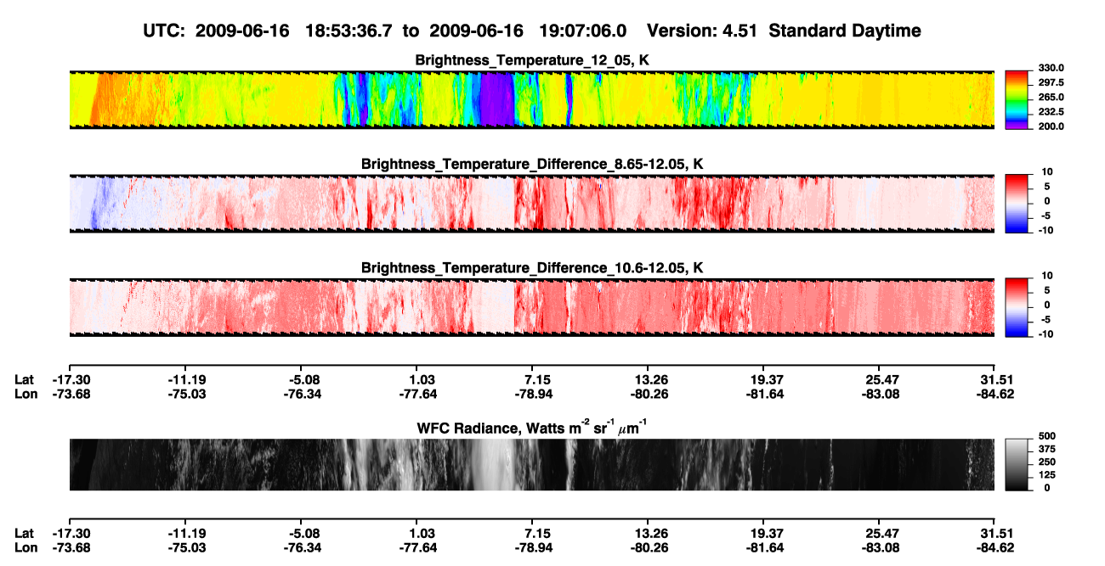
Task: Click latitude '-5.08' under the WFC Radiance panel
Action: tap(303, 533)
